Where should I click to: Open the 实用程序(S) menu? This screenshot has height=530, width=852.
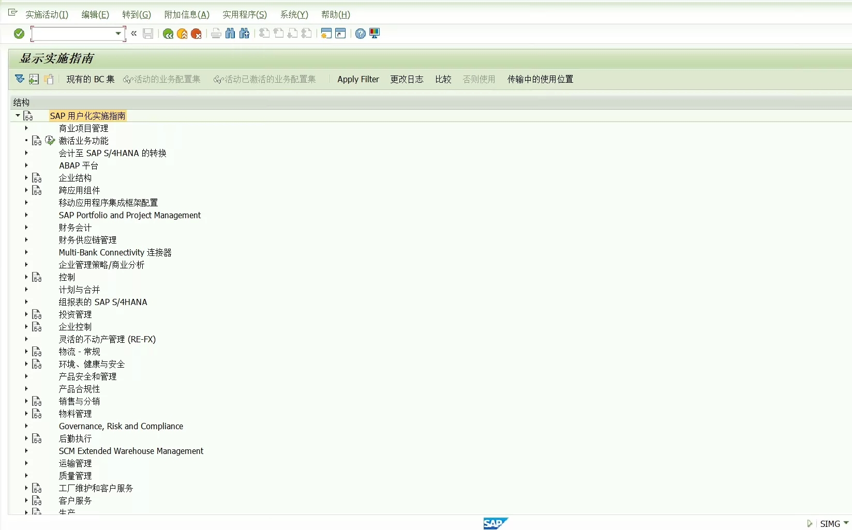point(245,14)
